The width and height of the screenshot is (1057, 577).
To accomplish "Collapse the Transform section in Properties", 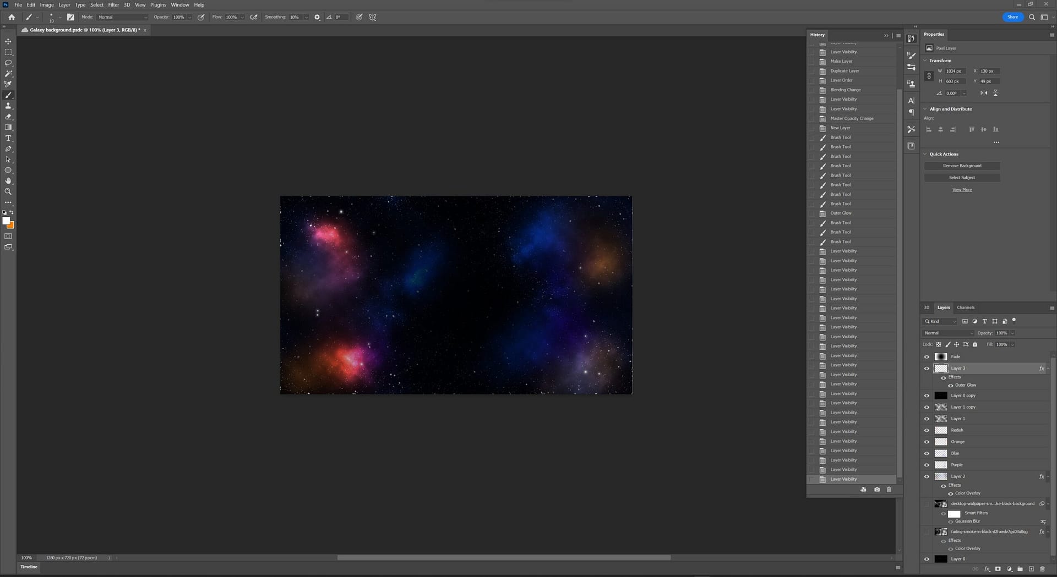I will pyautogui.click(x=925, y=61).
